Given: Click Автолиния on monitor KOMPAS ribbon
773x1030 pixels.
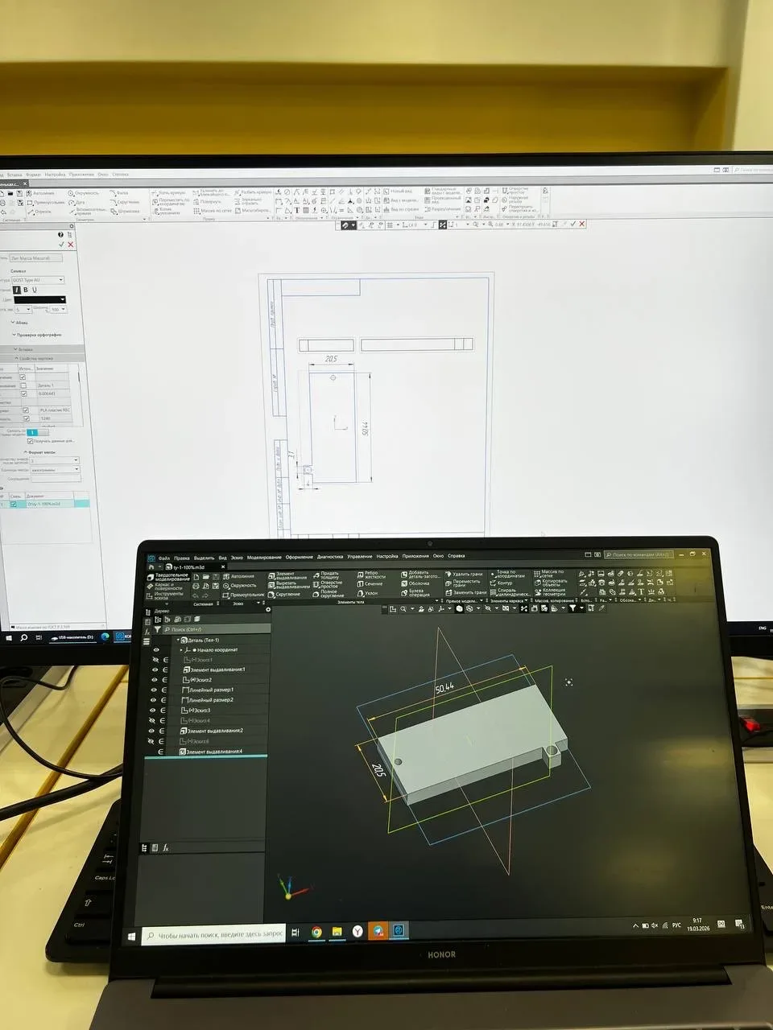Looking at the screenshot, I should tap(41, 193).
